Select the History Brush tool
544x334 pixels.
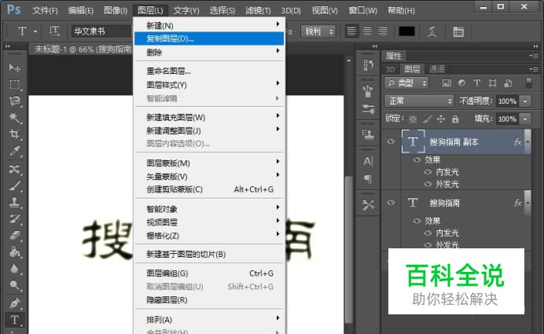(14, 218)
